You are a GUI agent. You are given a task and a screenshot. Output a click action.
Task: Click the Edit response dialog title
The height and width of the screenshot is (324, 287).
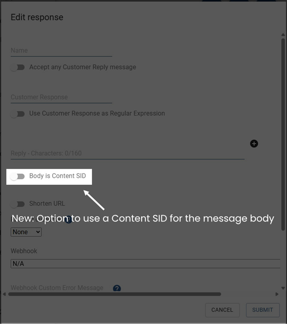(37, 17)
